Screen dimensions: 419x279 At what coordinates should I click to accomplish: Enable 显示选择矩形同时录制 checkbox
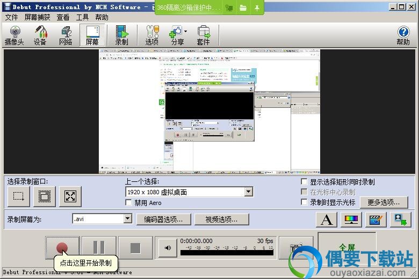(x=304, y=182)
